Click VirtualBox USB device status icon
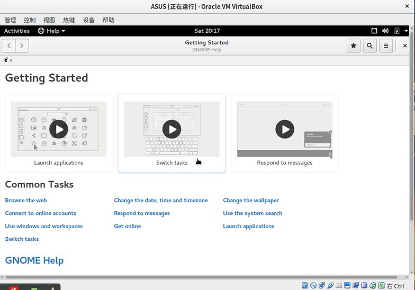 pos(330,285)
